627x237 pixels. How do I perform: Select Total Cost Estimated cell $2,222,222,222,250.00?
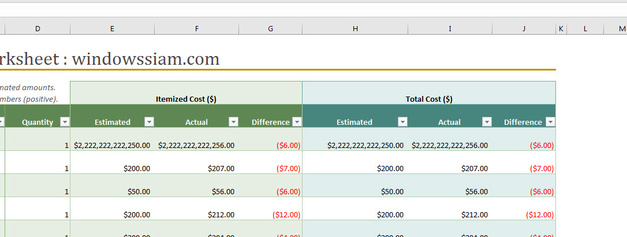pos(355,139)
